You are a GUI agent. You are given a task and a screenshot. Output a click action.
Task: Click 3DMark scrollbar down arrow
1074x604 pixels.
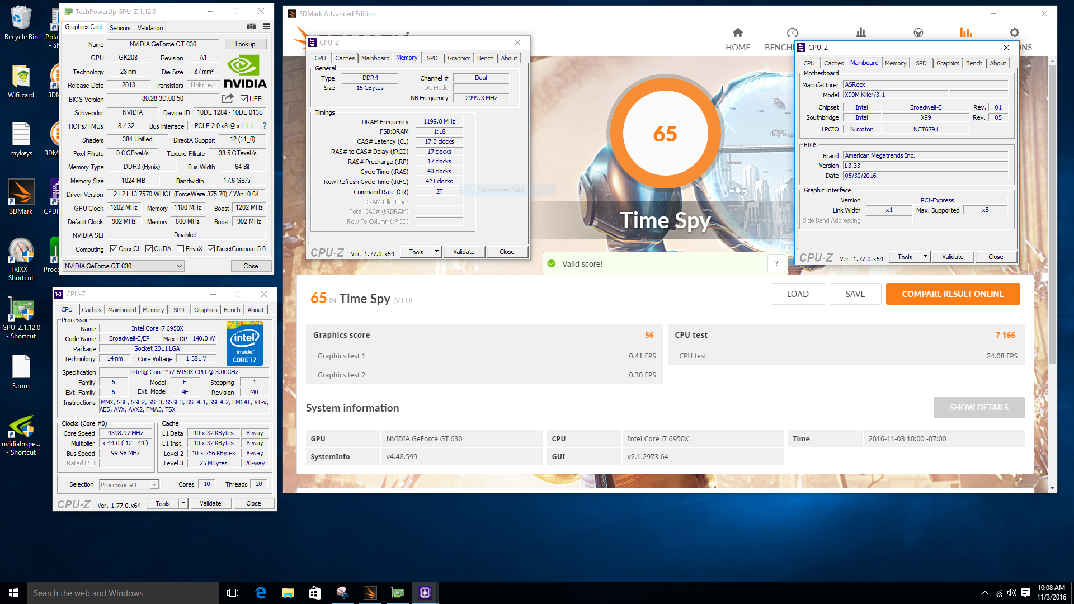click(1052, 488)
